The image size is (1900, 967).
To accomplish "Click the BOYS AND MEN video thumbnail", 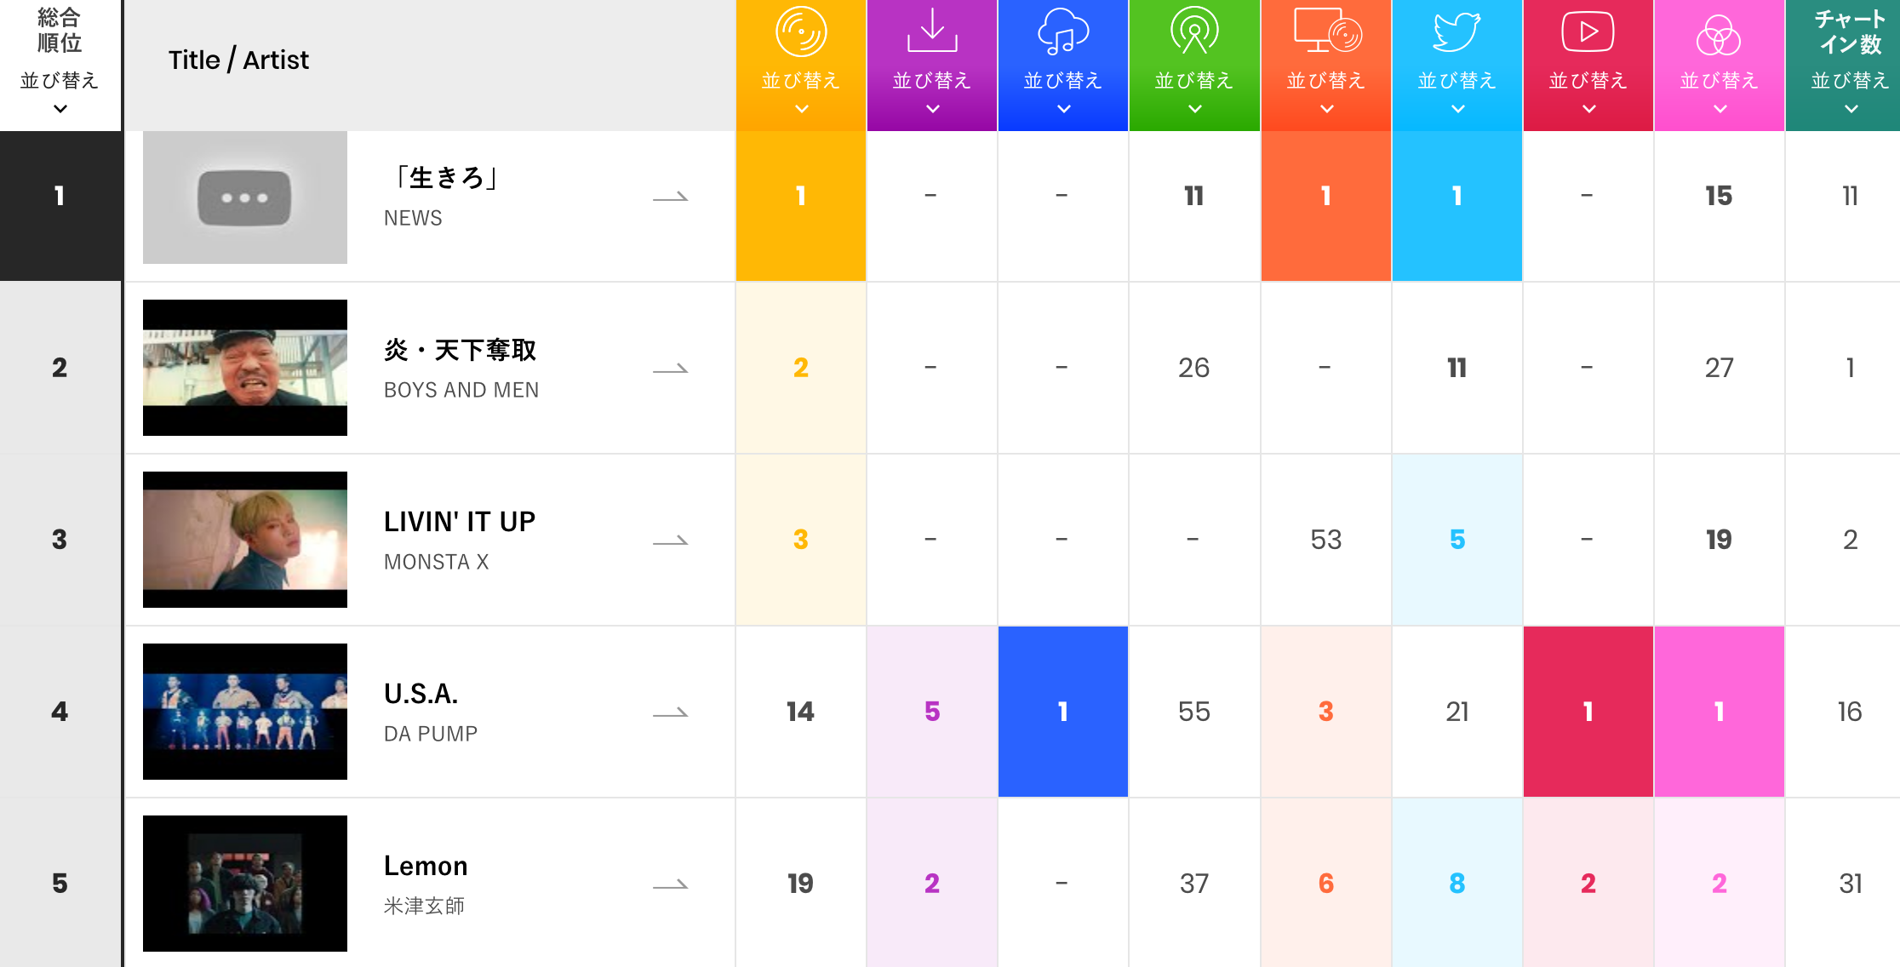I will point(245,368).
